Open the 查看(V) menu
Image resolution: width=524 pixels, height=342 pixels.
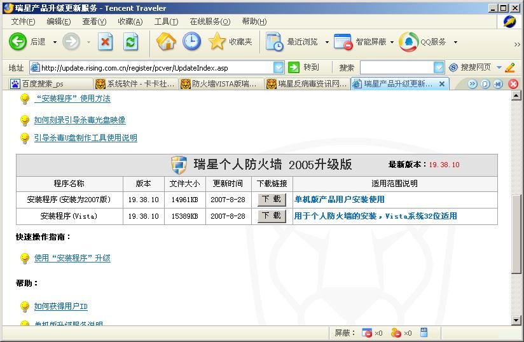94,22
